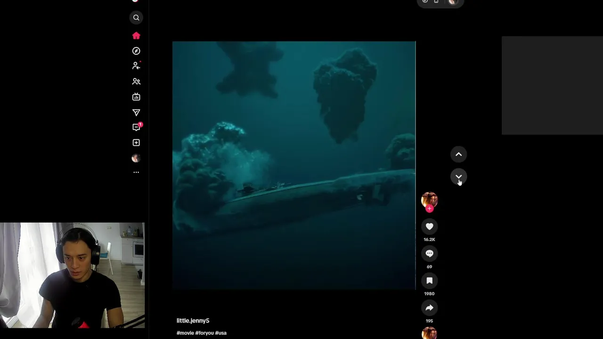Open the Messages paper-plane icon
Screen dimensions: 603x339
click(x=136, y=113)
